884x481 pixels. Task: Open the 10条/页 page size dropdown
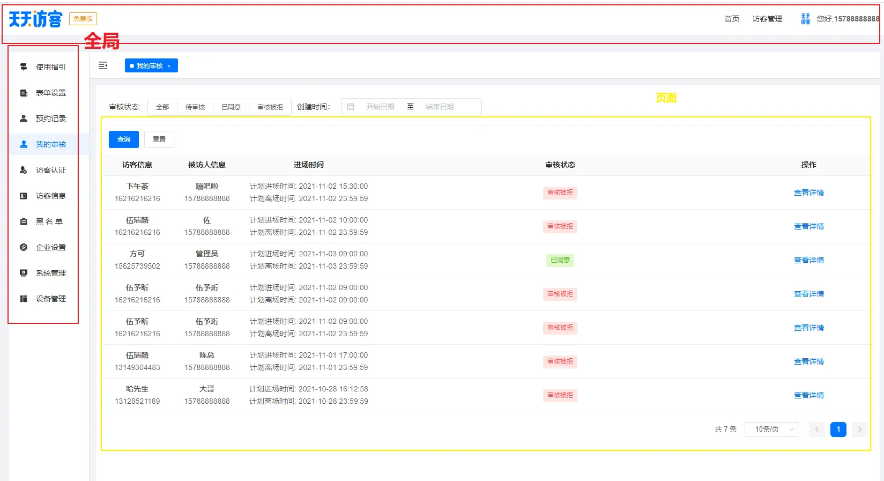(771, 430)
